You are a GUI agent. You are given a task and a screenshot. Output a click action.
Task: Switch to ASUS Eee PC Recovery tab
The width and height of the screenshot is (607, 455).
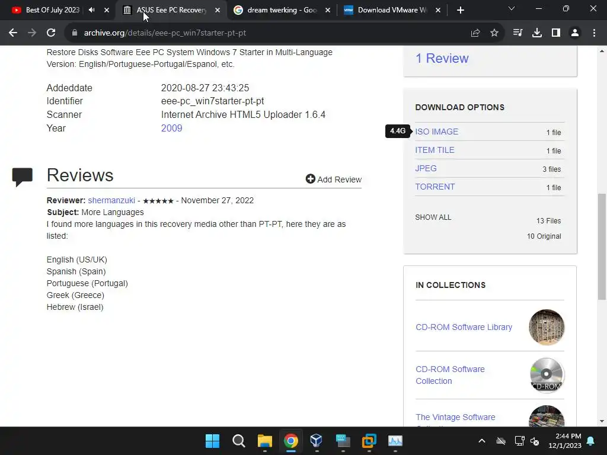point(171,10)
